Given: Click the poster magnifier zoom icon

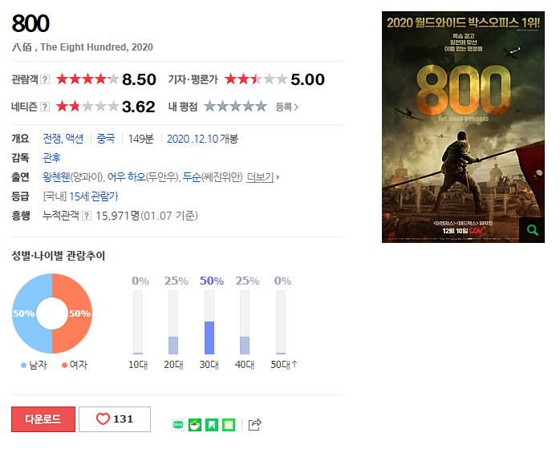Looking at the screenshot, I should [532, 230].
